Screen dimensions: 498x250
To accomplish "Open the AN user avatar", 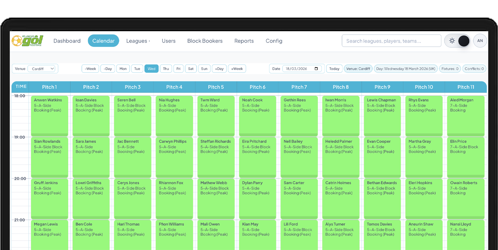I will coord(480,41).
